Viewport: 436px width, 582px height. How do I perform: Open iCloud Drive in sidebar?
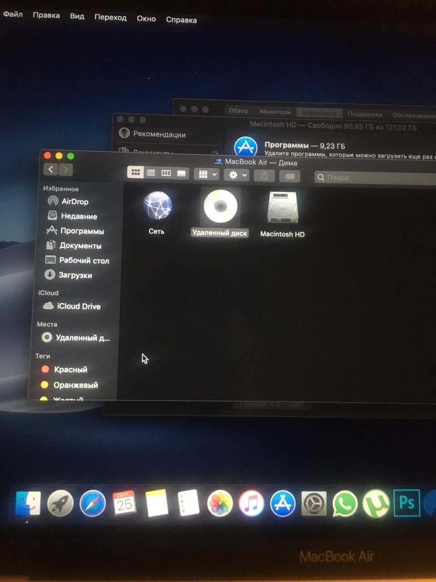72,306
